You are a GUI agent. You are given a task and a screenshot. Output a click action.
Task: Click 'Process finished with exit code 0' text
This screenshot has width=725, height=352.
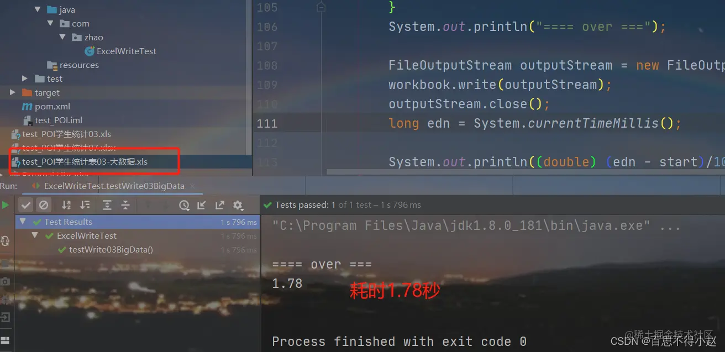(399, 342)
